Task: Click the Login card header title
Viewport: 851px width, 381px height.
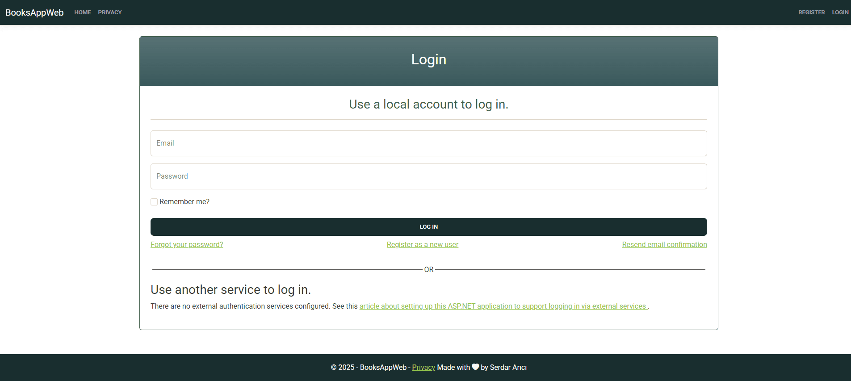Action: click(429, 59)
